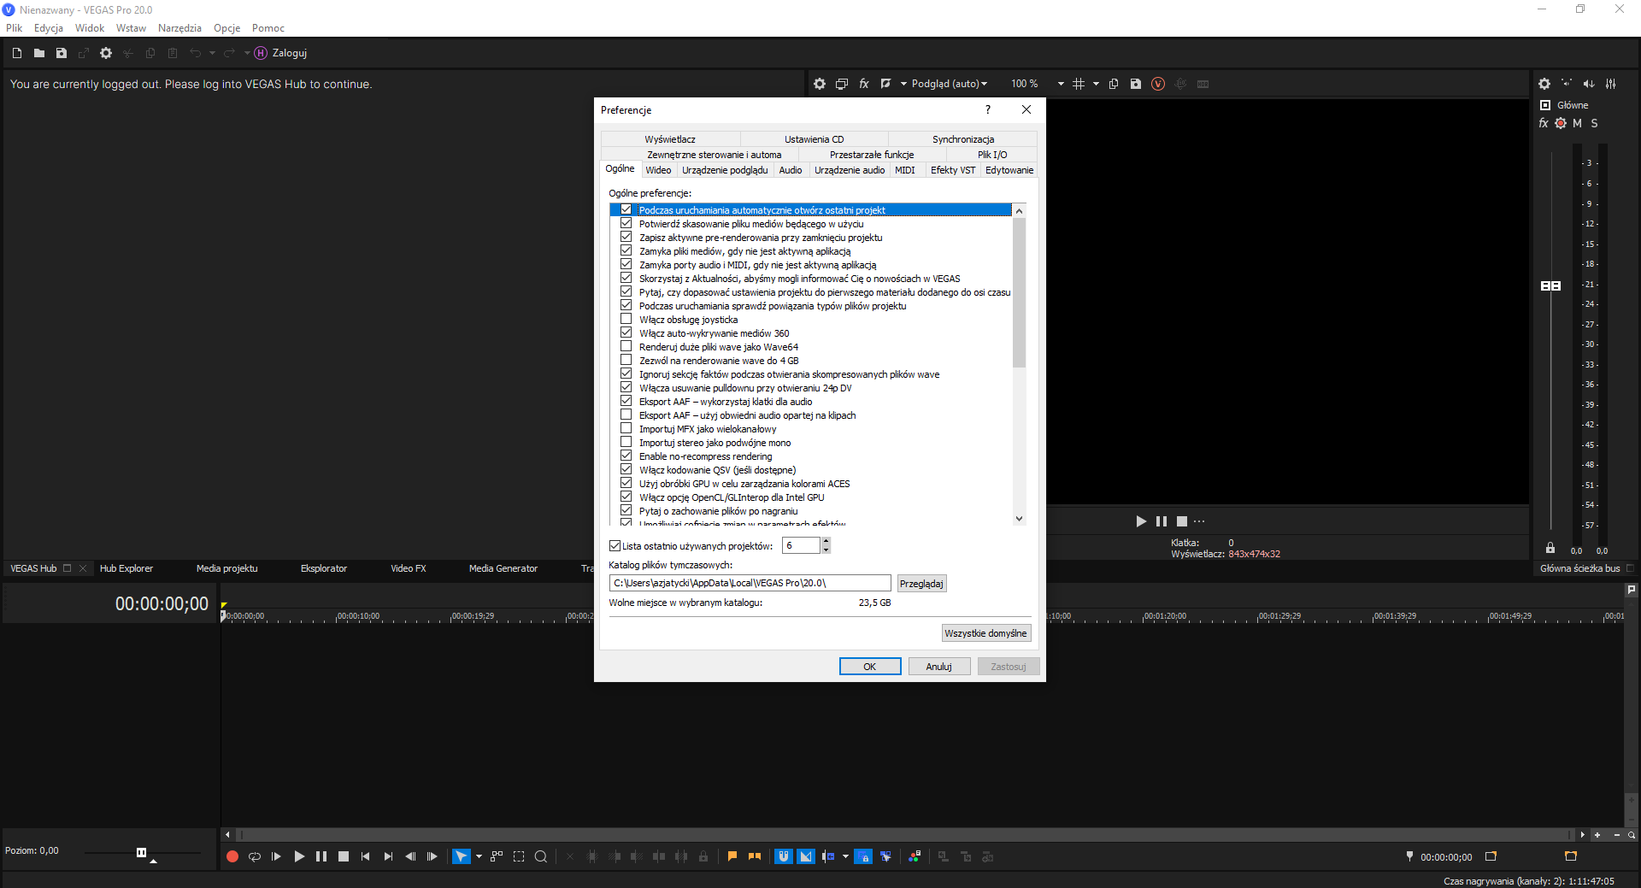This screenshot has height=888, width=1641.
Task: Save project with the main toolbar disk icon
Action: (62, 53)
